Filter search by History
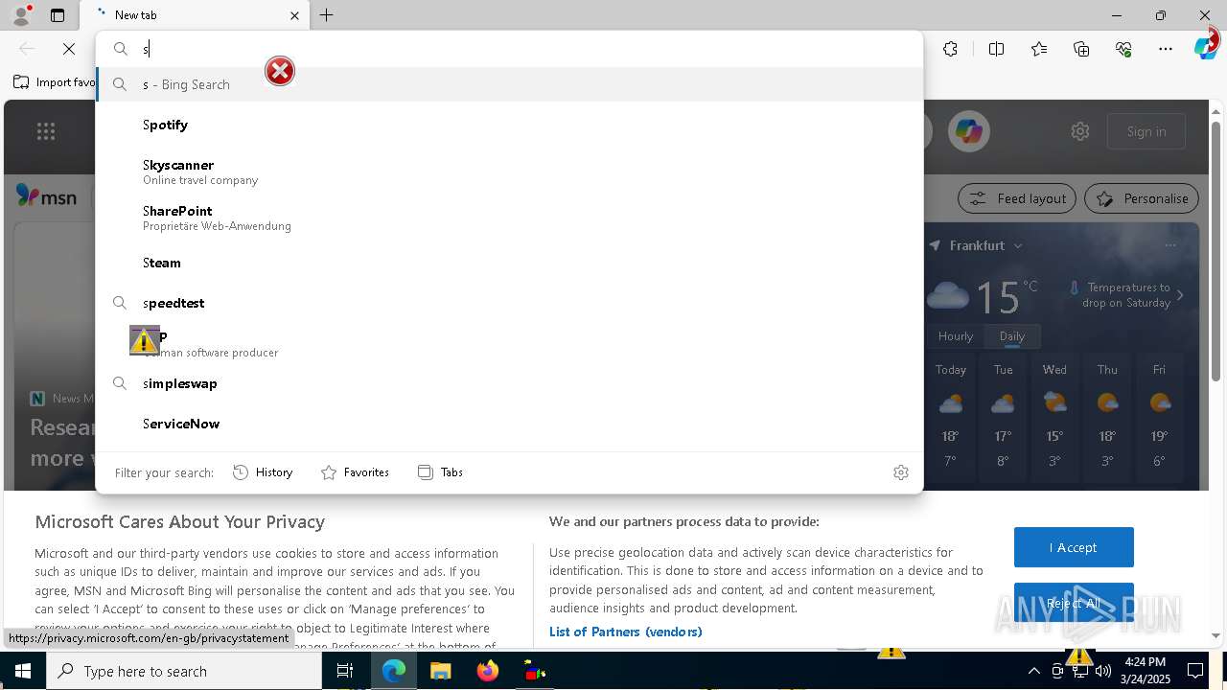The height and width of the screenshot is (690, 1227). (263, 472)
